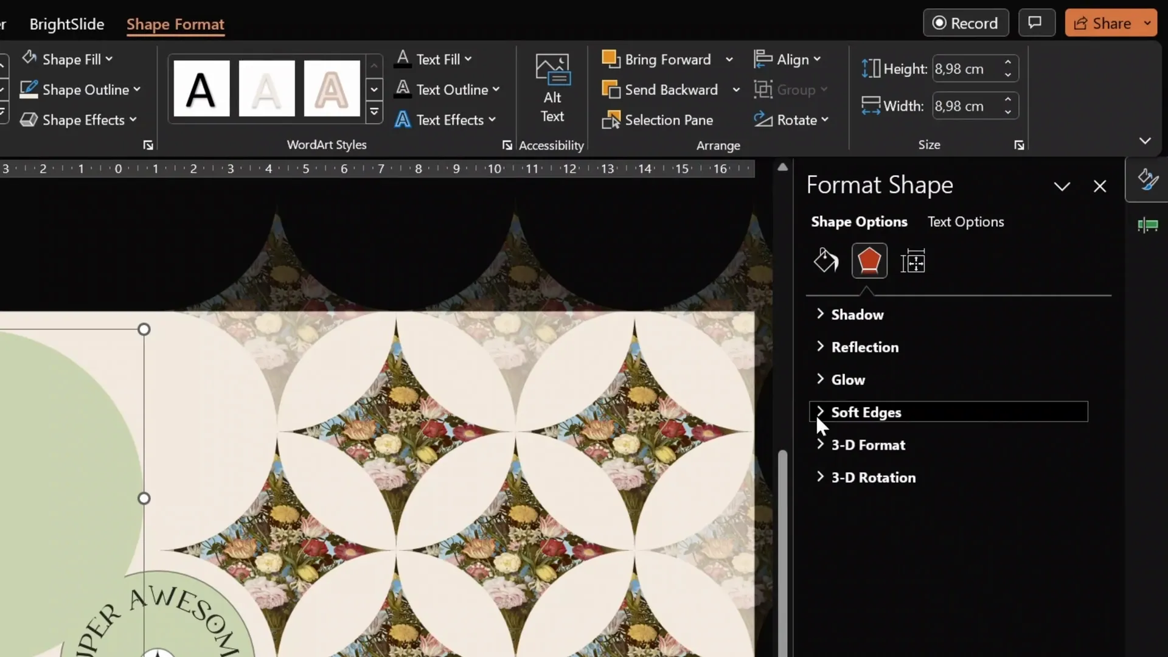This screenshot has height=657, width=1168.
Task: Open the Shape Effects dropdown
Action: pyautogui.click(x=78, y=120)
